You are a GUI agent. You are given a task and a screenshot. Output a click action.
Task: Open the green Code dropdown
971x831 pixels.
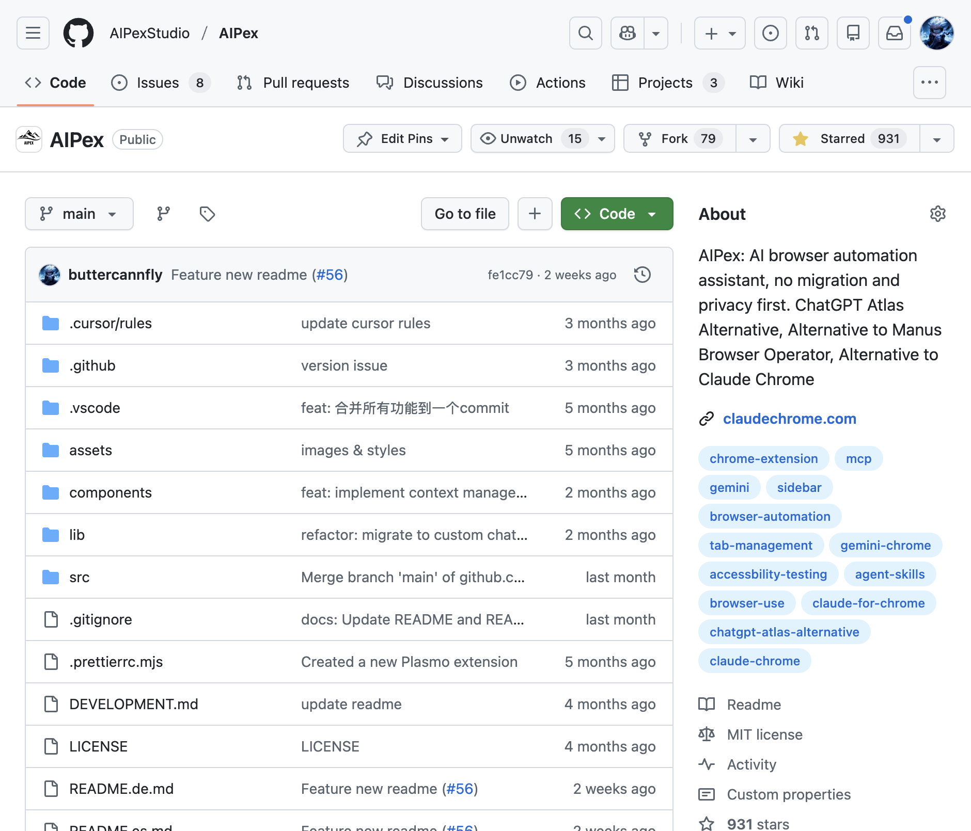[617, 214]
